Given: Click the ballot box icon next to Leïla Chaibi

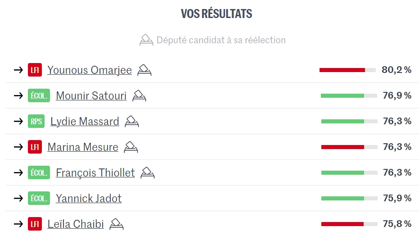Looking at the screenshot, I should 117,224.
